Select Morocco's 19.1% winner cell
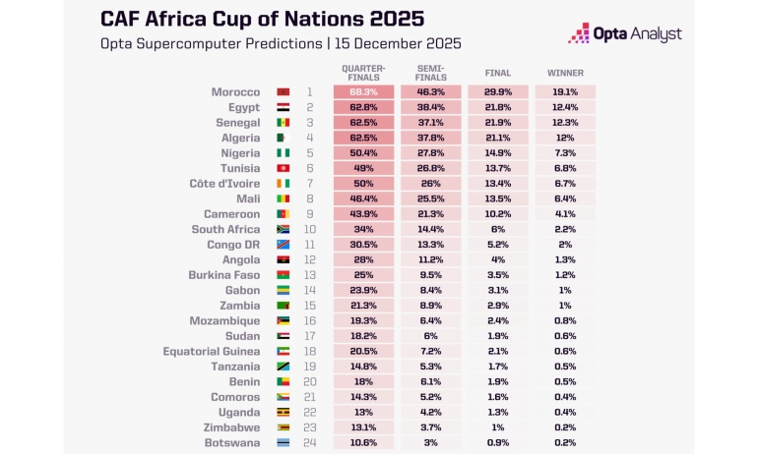Screen dimensions: 758x454 click(565, 92)
